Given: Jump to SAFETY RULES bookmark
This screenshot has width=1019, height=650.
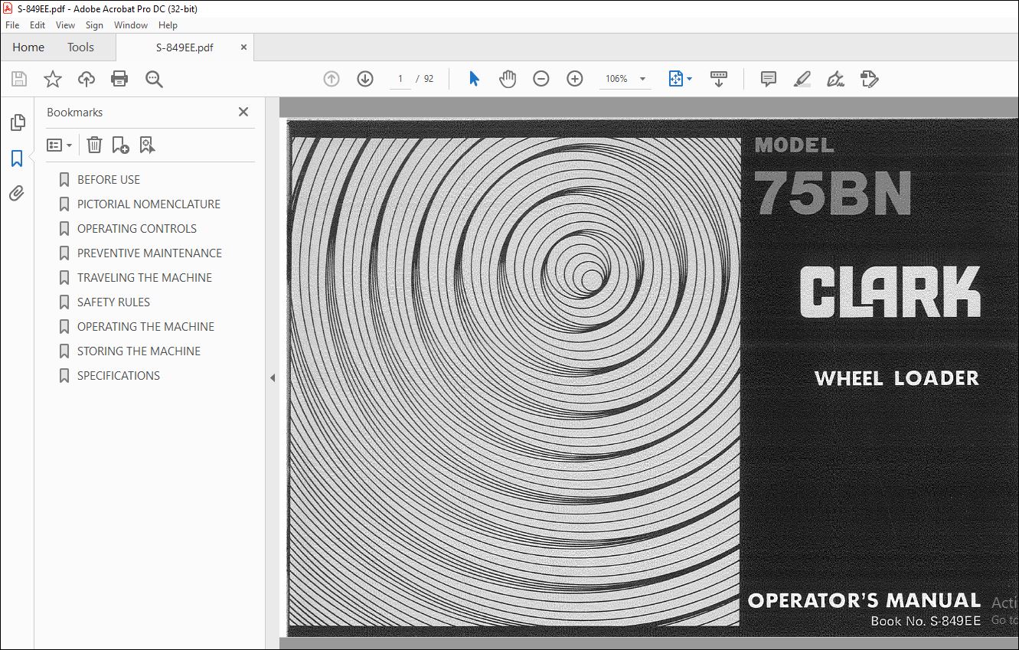Looking at the screenshot, I should point(113,302).
